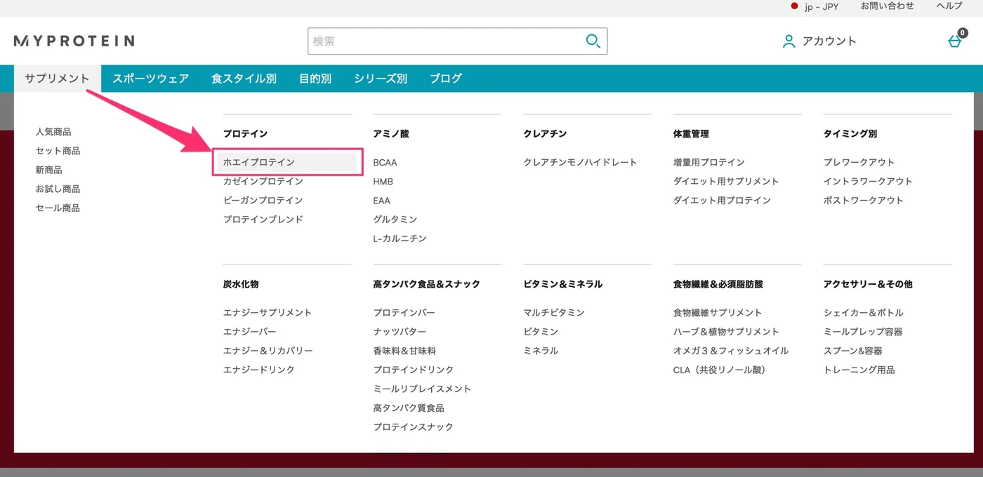983x477 pixels.
Task: Click 高タンパク食品&スナック heading
Action: point(427,284)
